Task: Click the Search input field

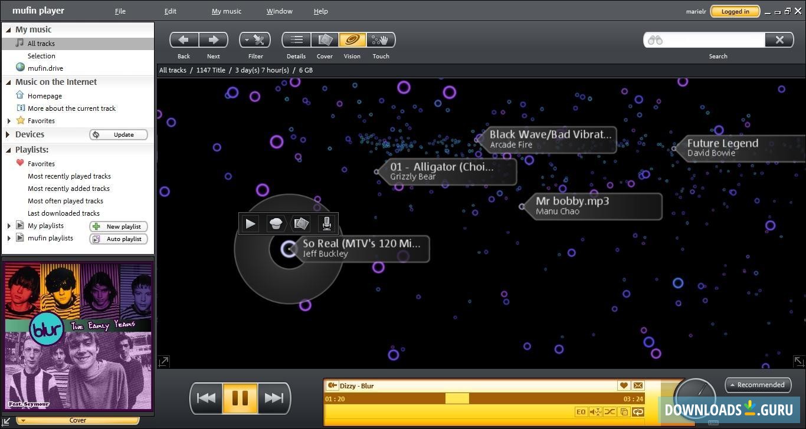Action: (x=704, y=40)
